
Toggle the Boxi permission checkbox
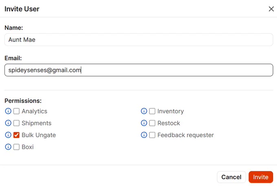(16, 147)
